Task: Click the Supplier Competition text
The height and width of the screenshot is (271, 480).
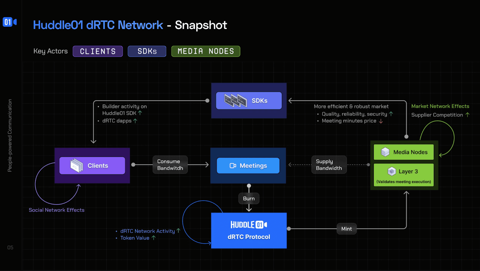Action: coord(437,115)
